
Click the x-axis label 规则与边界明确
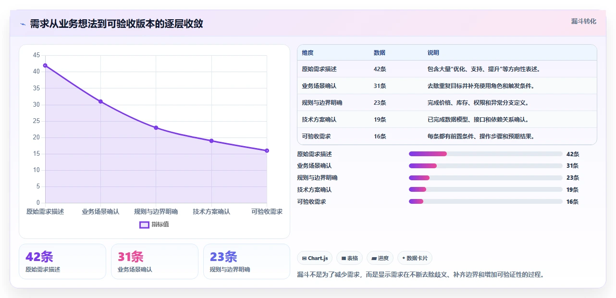click(156, 211)
